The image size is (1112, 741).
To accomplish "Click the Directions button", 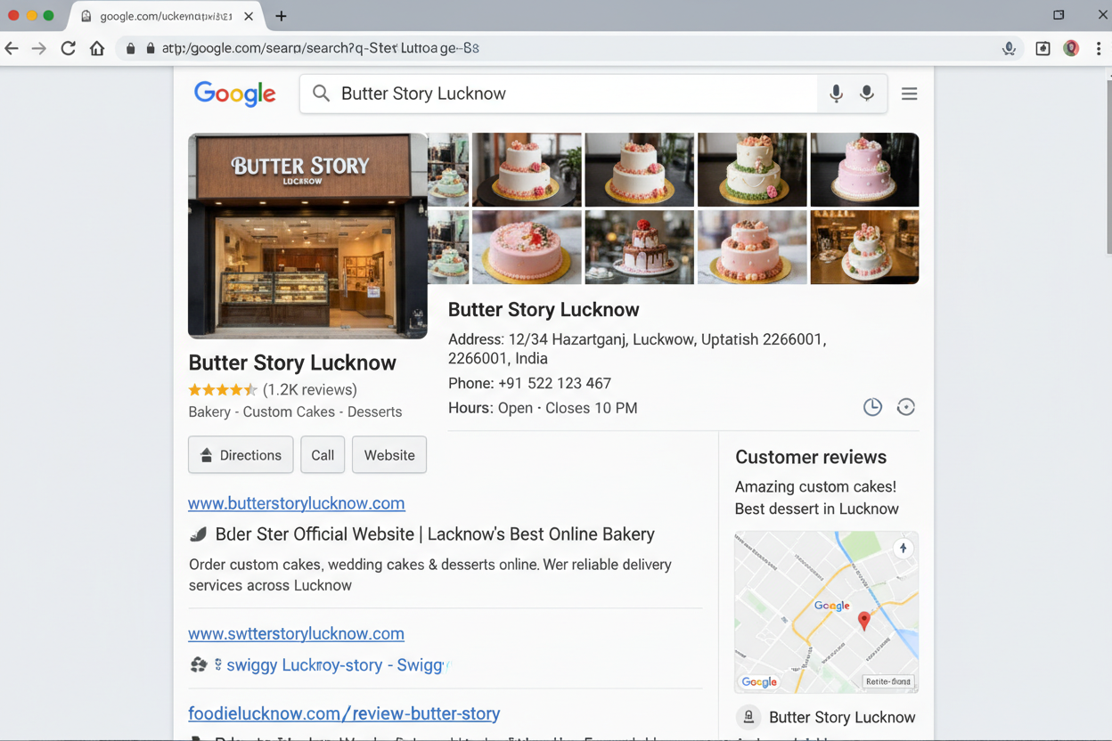I will click(x=240, y=454).
